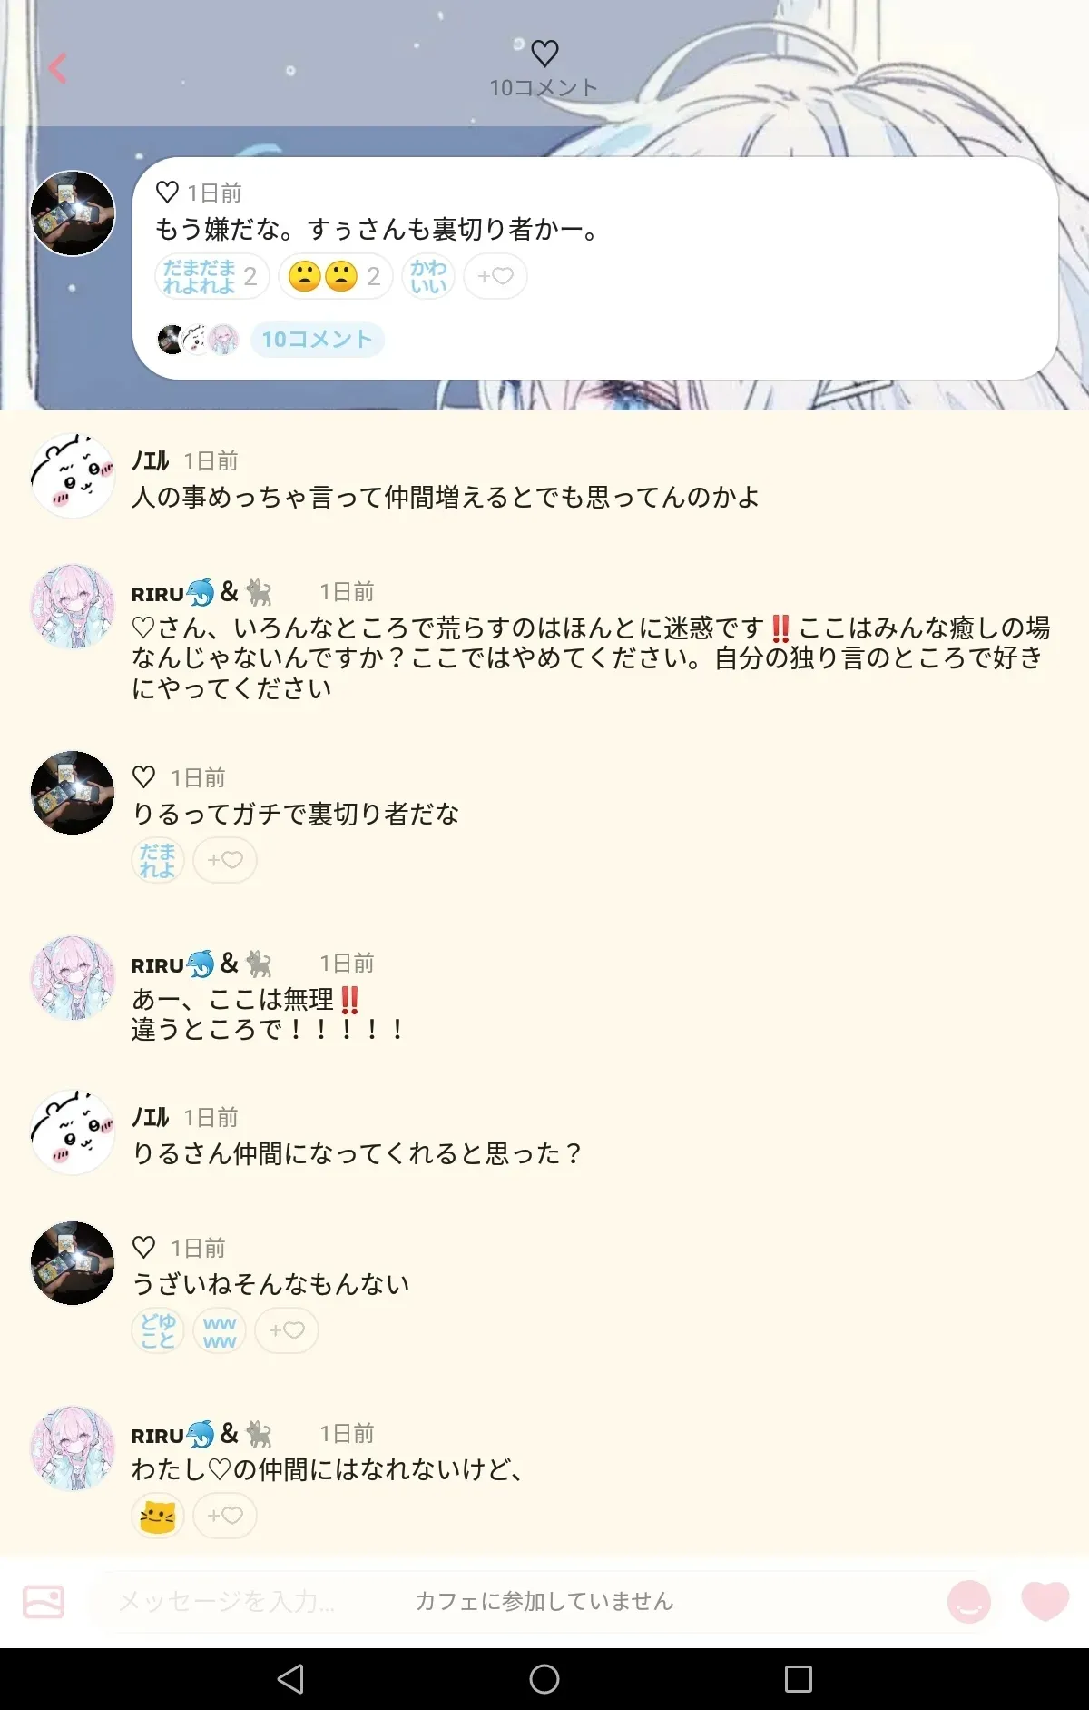Add reaction to りるってガチで裏切り者だな comment

click(x=225, y=860)
